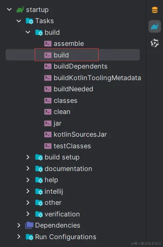The width and height of the screenshot is (163, 247).
Task: Click the assemble task terminal icon
Action: 48,44
